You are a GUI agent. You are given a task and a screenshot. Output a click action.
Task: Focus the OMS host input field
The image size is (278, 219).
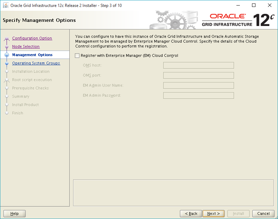[x=198, y=65]
